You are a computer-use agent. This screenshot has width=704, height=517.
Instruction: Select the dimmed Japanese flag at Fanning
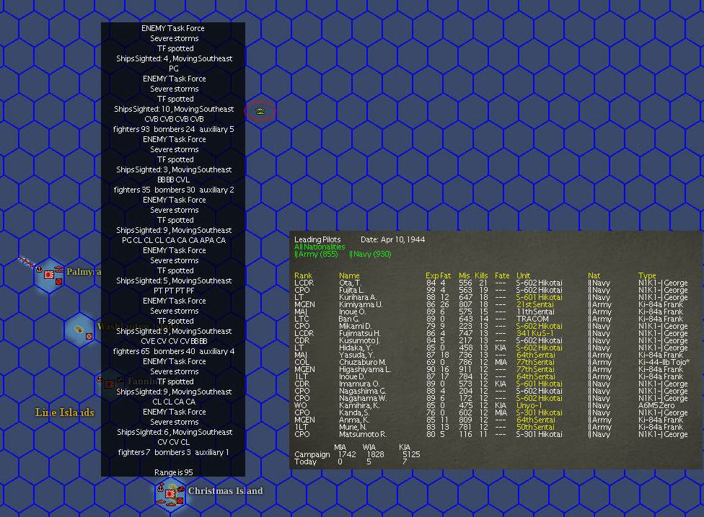tap(109, 384)
